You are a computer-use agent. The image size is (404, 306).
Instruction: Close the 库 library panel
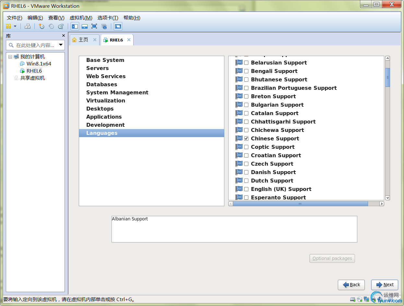(64, 36)
